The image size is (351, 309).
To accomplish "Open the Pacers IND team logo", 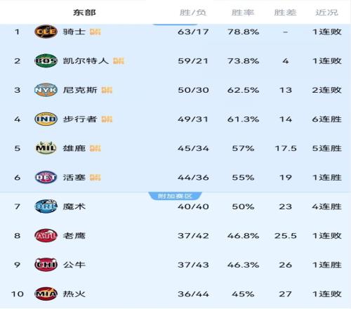I will pos(46,119).
